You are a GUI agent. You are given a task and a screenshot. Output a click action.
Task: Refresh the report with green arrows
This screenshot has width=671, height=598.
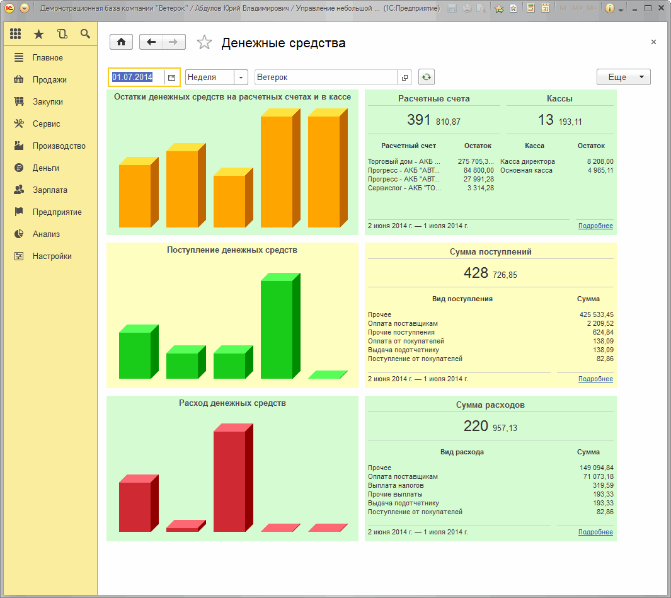[x=426, y=77]
